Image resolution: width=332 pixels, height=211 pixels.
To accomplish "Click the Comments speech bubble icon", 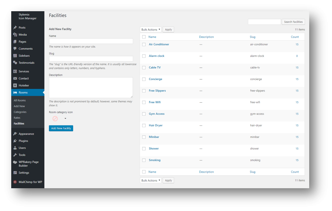I will (15, 49).
